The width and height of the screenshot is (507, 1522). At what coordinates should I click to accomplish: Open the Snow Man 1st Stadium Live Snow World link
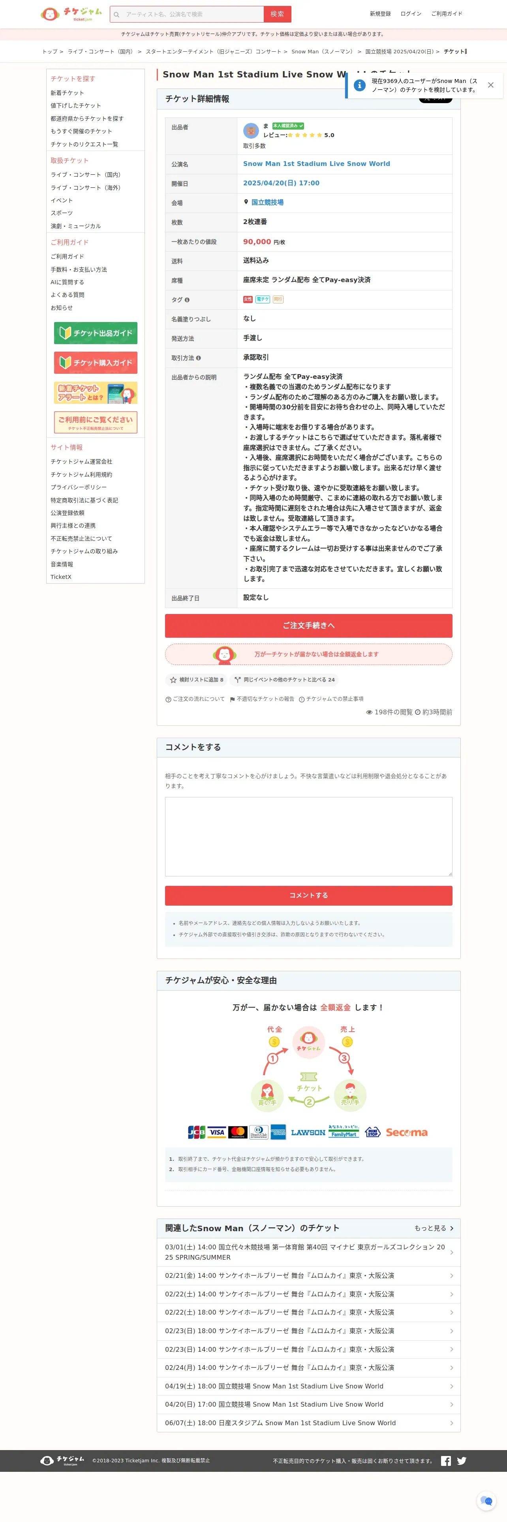[316, 164]
